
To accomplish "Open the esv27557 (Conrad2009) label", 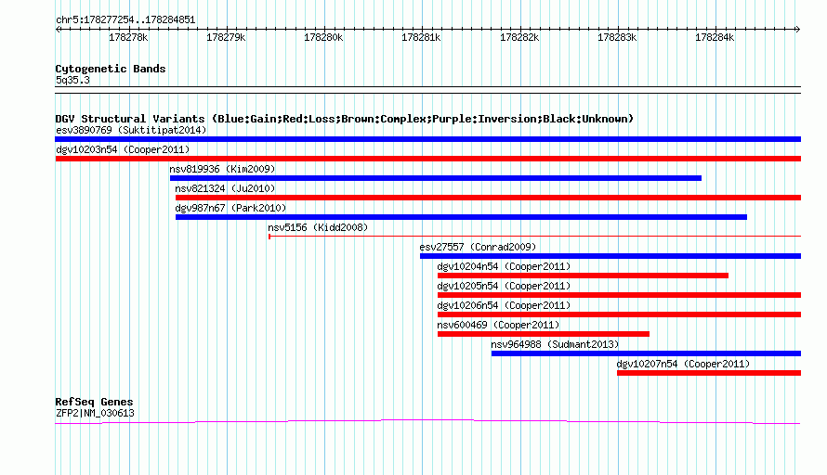I will pyautogui.click(x=478, y=247).
